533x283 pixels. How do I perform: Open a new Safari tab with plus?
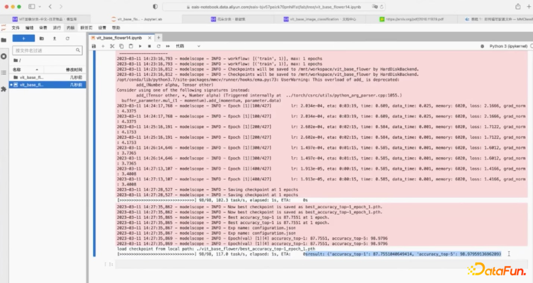[x=529, y=6]
